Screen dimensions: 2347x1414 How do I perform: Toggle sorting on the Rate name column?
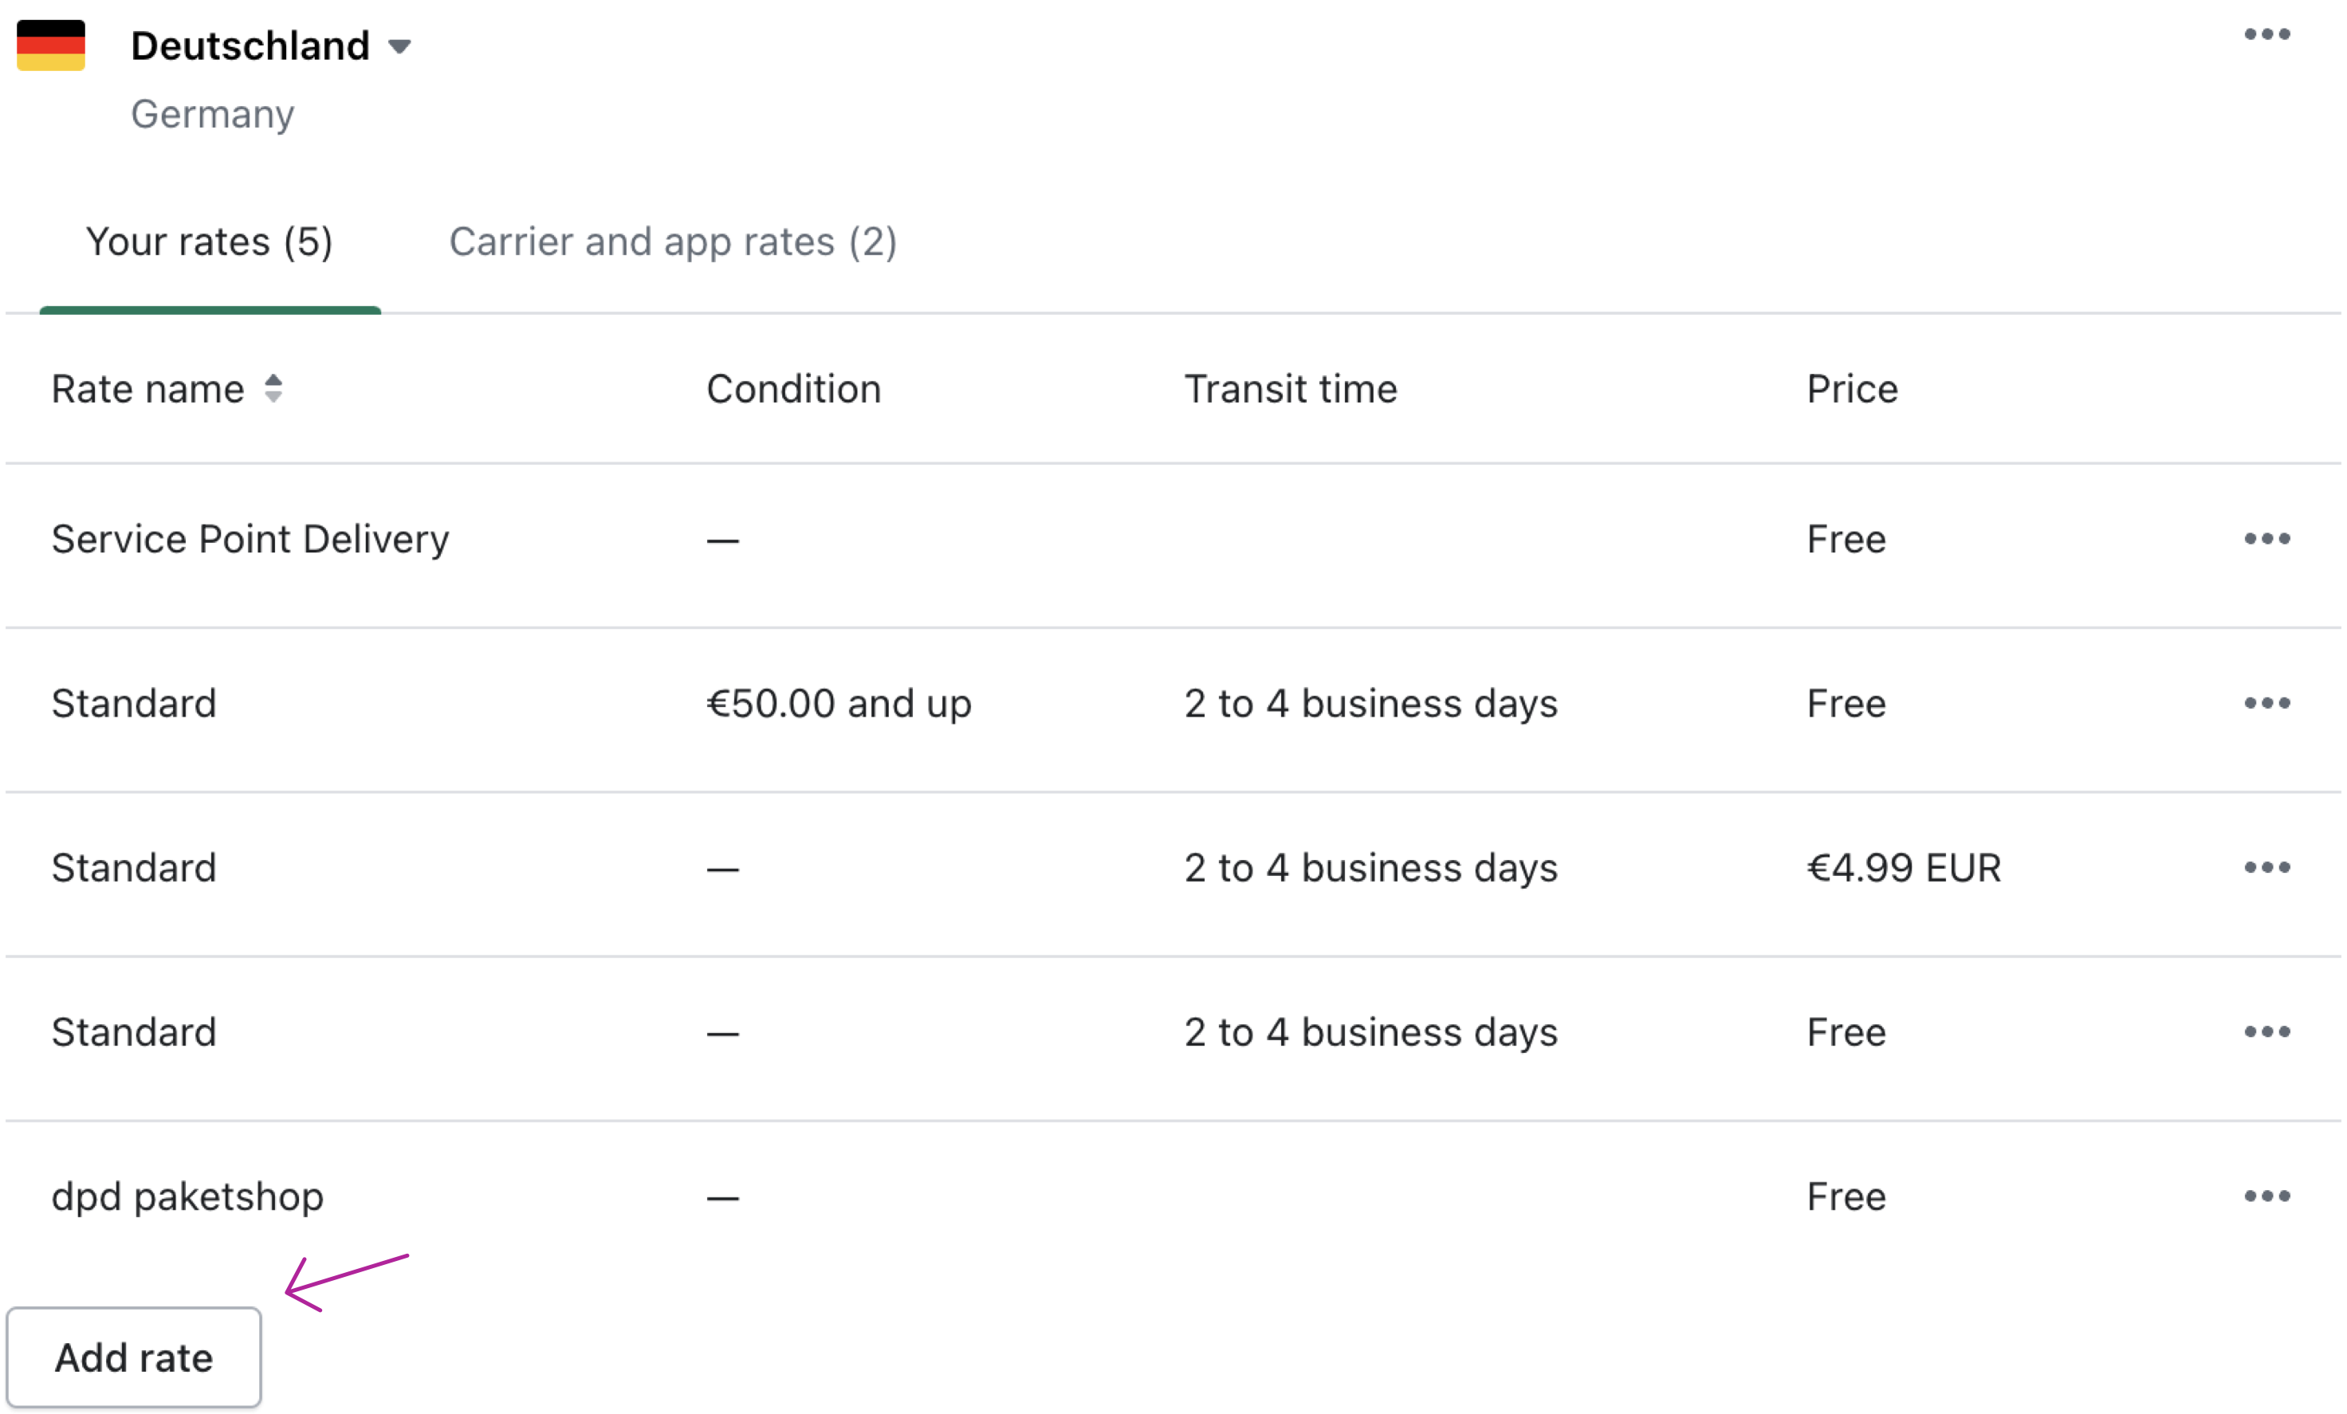[x=274, y=390]
